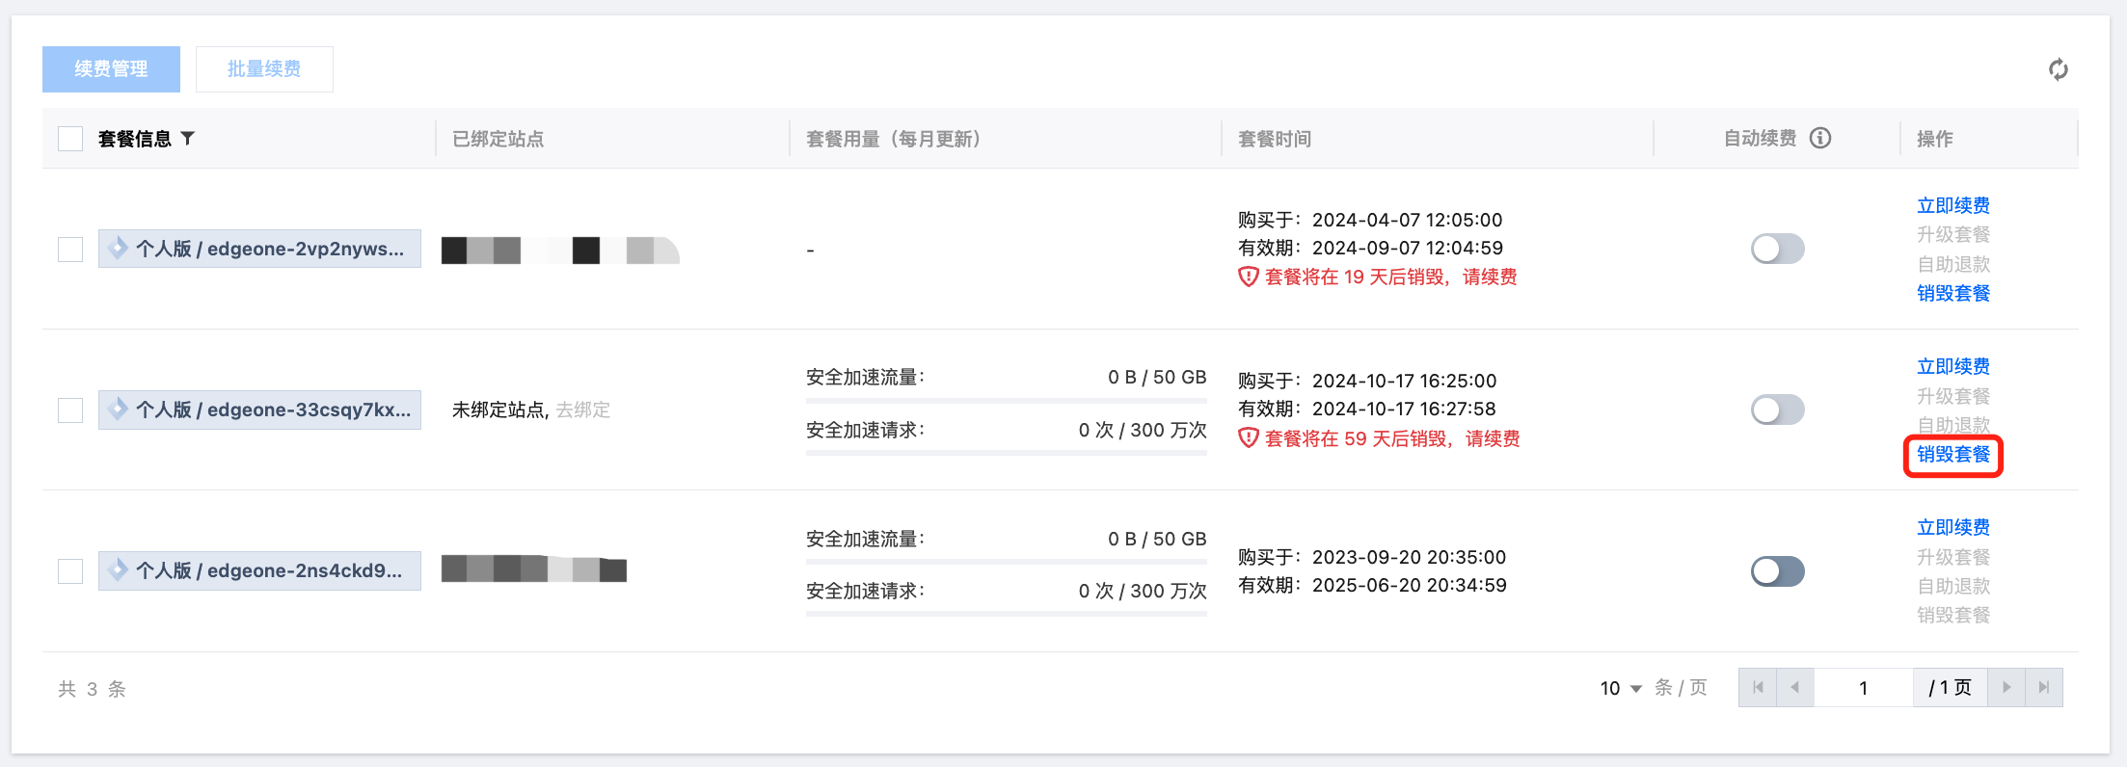Image resolution: width=2127 pixels, height=767 pixels.
Task: Click the page number input field
Action: click(x=1863, y=688)
